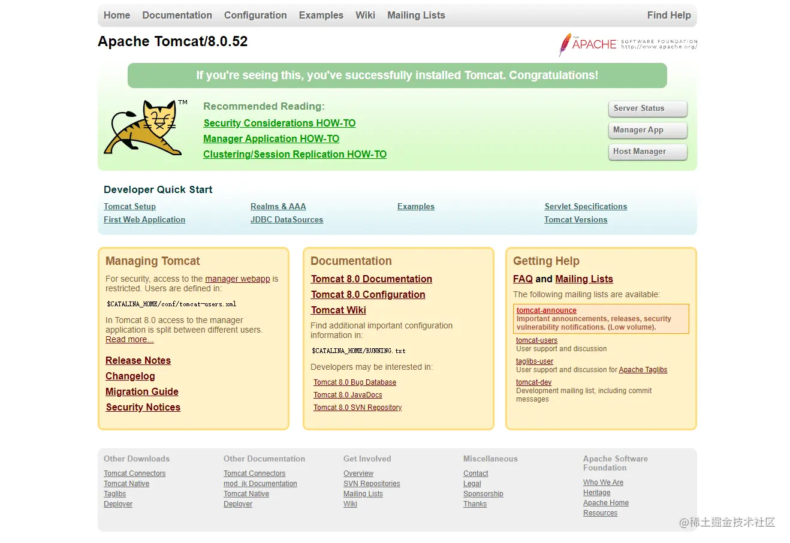
Task: Open the Security Notices link
Action: tap(143, 407)
